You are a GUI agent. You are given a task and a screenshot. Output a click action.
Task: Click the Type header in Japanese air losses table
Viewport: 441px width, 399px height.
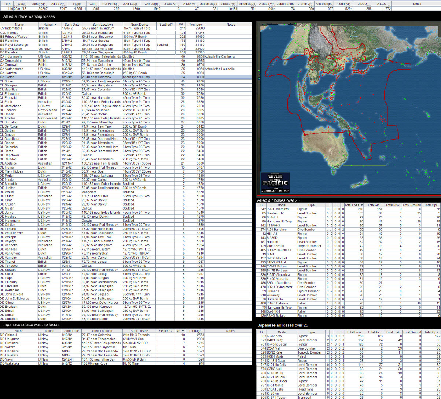pos(311,332)
